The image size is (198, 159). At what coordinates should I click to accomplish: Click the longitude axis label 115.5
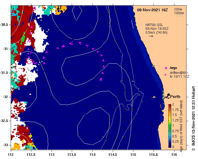[154, 155]
